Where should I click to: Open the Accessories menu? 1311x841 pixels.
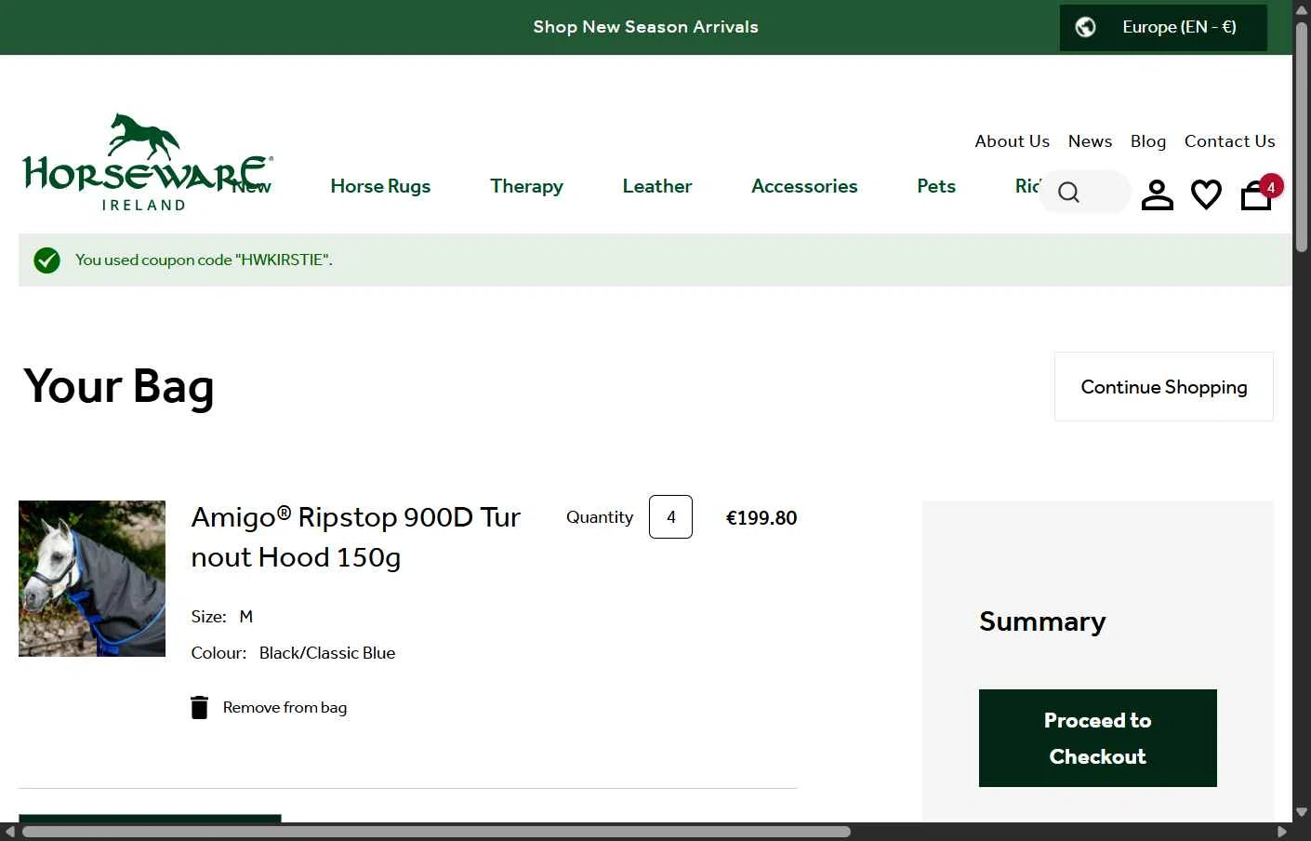tap(804, 186)
